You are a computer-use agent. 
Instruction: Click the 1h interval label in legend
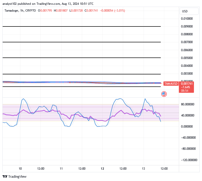click(x=22, y=11)
